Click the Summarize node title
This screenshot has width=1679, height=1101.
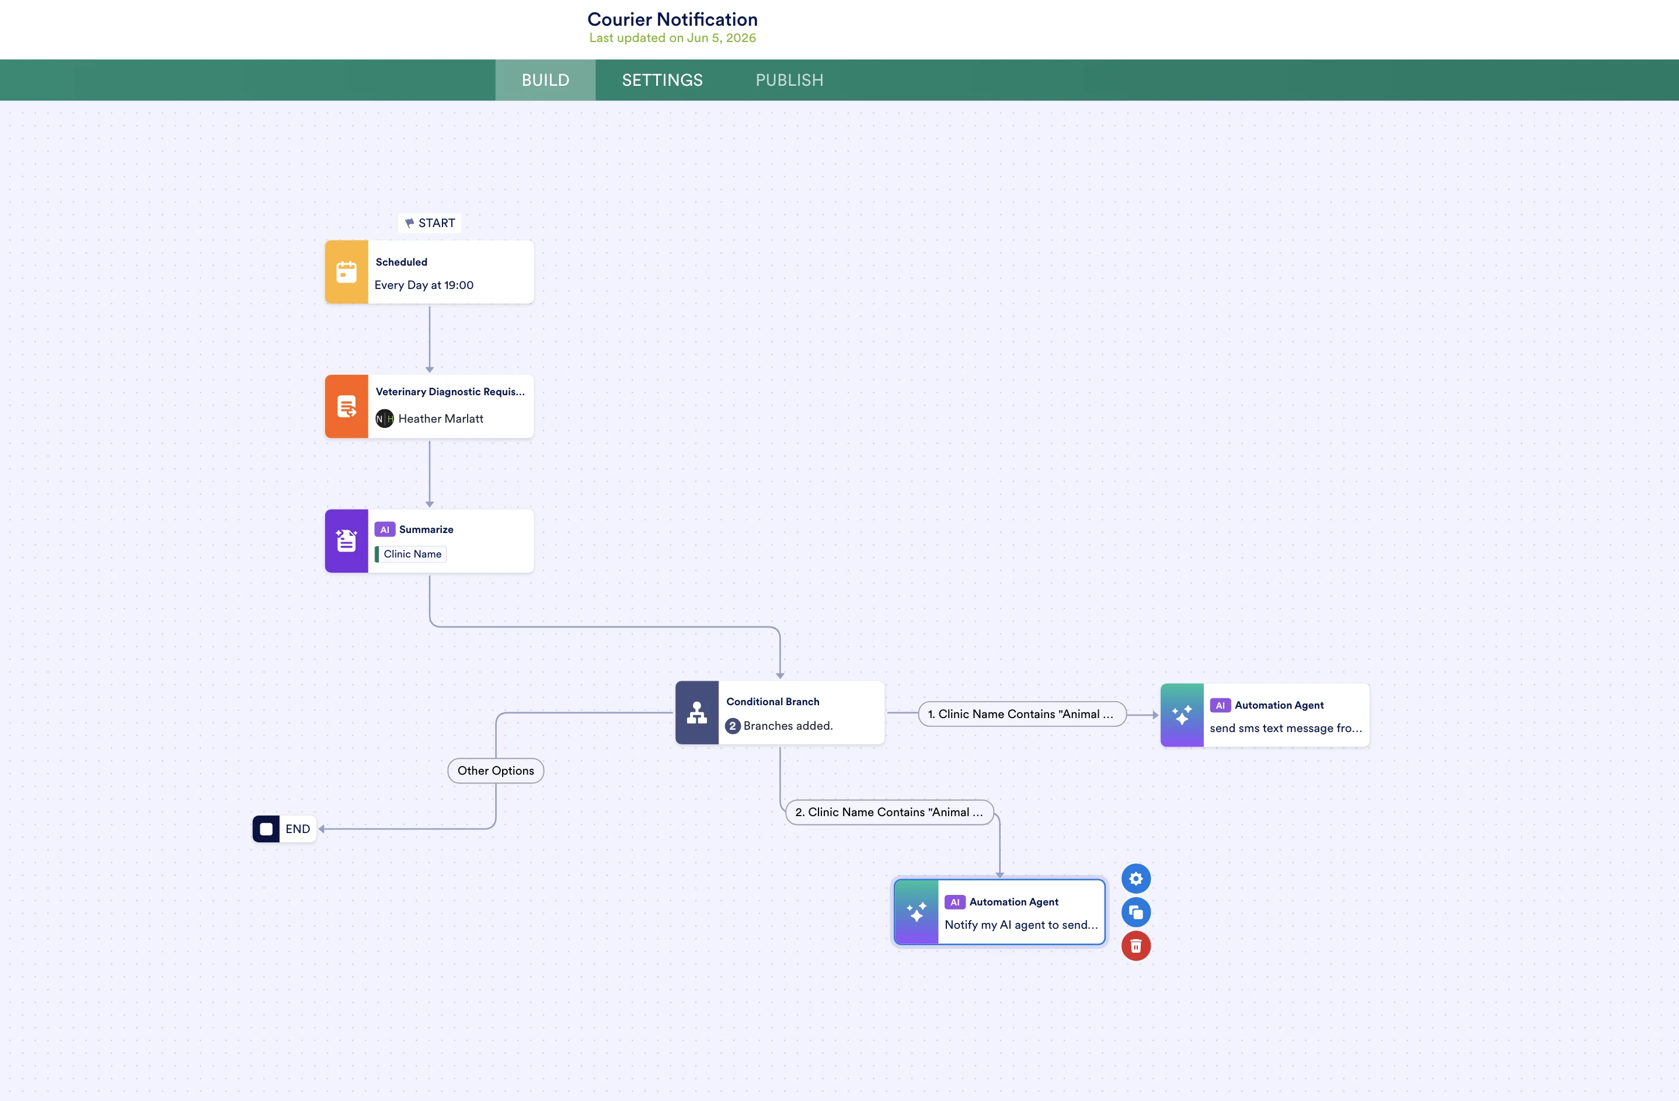(426, 529)
